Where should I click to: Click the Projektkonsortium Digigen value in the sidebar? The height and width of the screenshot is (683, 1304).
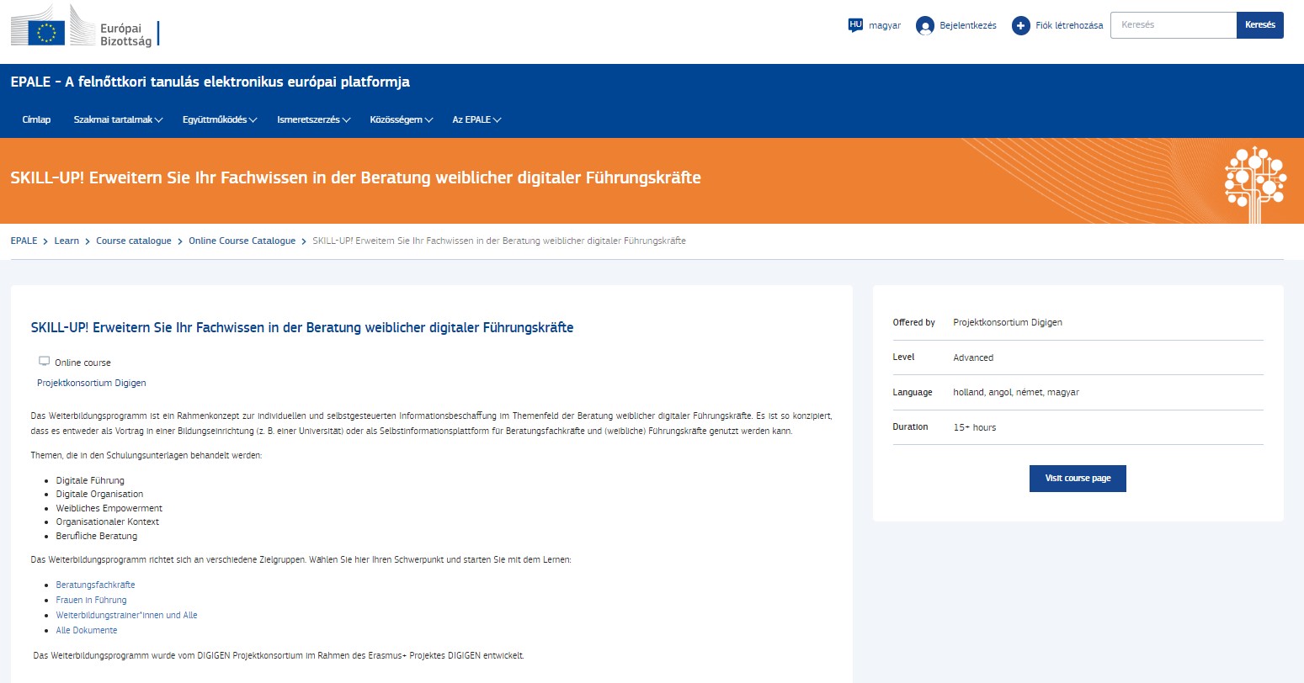click(x=1008, y=322)
